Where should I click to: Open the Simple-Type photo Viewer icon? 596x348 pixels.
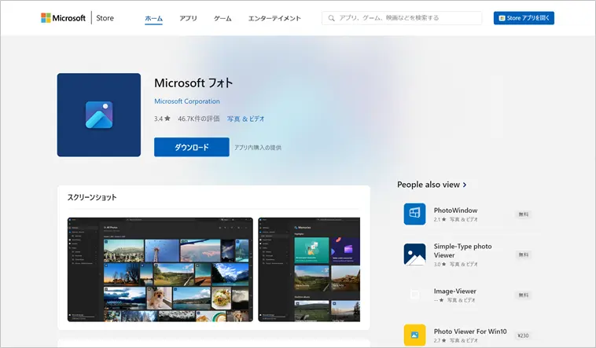414,255
